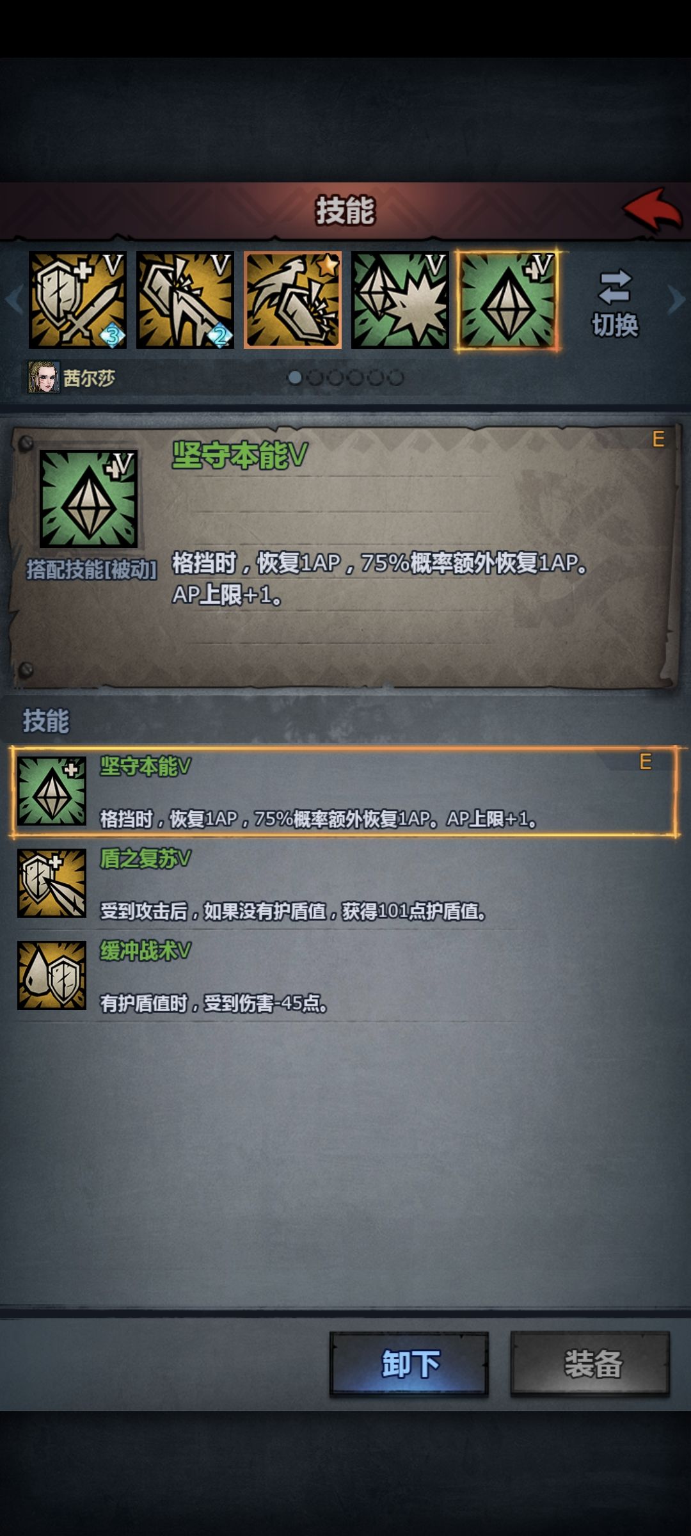Click the 卸下 unequip button
The height and width of the screenshot is (1536, 691).
point(409,1364)
